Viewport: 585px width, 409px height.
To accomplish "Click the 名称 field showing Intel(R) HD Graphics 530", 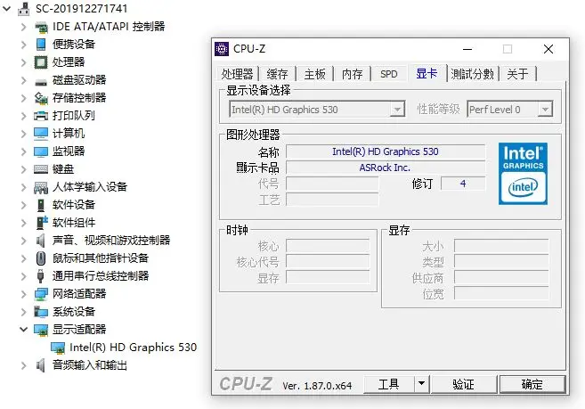I will 386,151.
